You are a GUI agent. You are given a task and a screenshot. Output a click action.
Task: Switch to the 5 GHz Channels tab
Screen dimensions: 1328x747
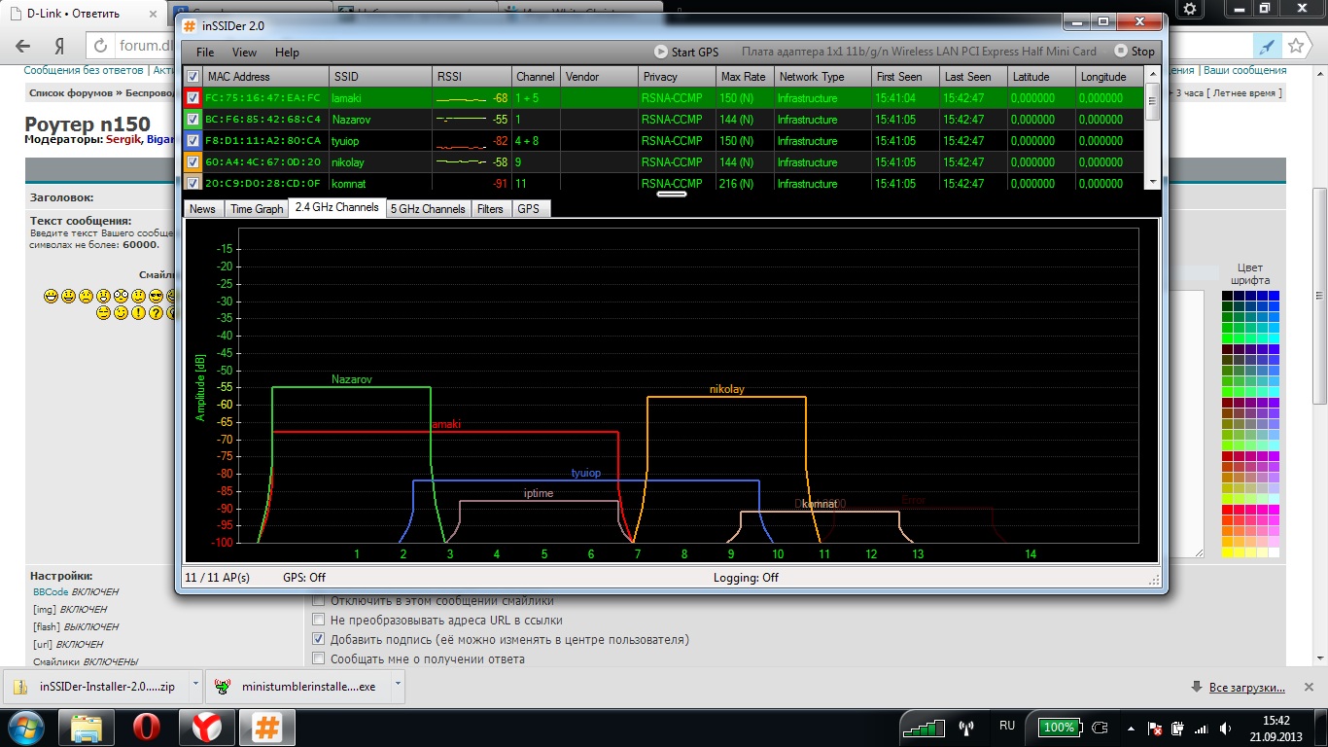pyautogui.click(x=428, y=208)
